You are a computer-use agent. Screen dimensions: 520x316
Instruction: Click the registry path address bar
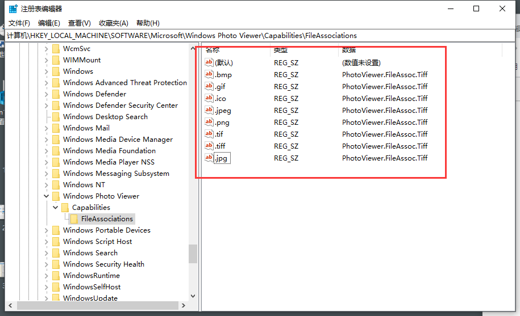(260, 35)
